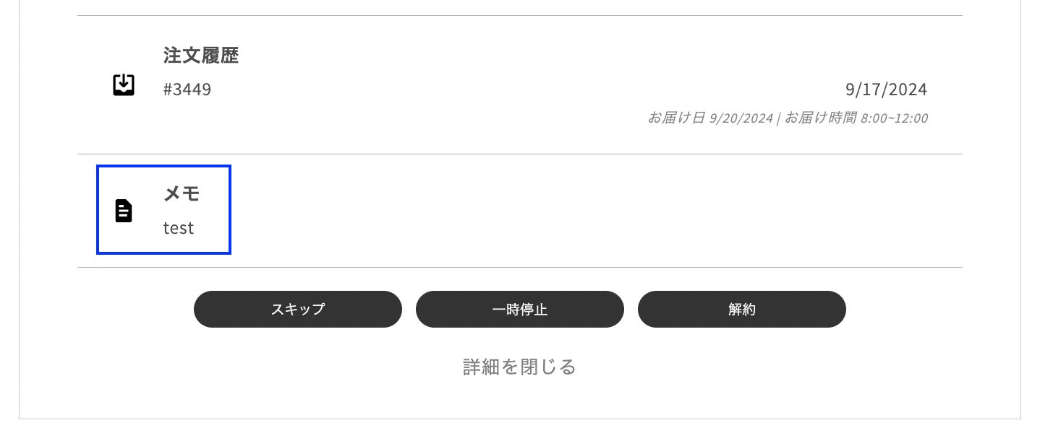Click the divider line above the action buttons
Screen dimensions: 1040x433
pyautogui.click(x=519, y=268)
